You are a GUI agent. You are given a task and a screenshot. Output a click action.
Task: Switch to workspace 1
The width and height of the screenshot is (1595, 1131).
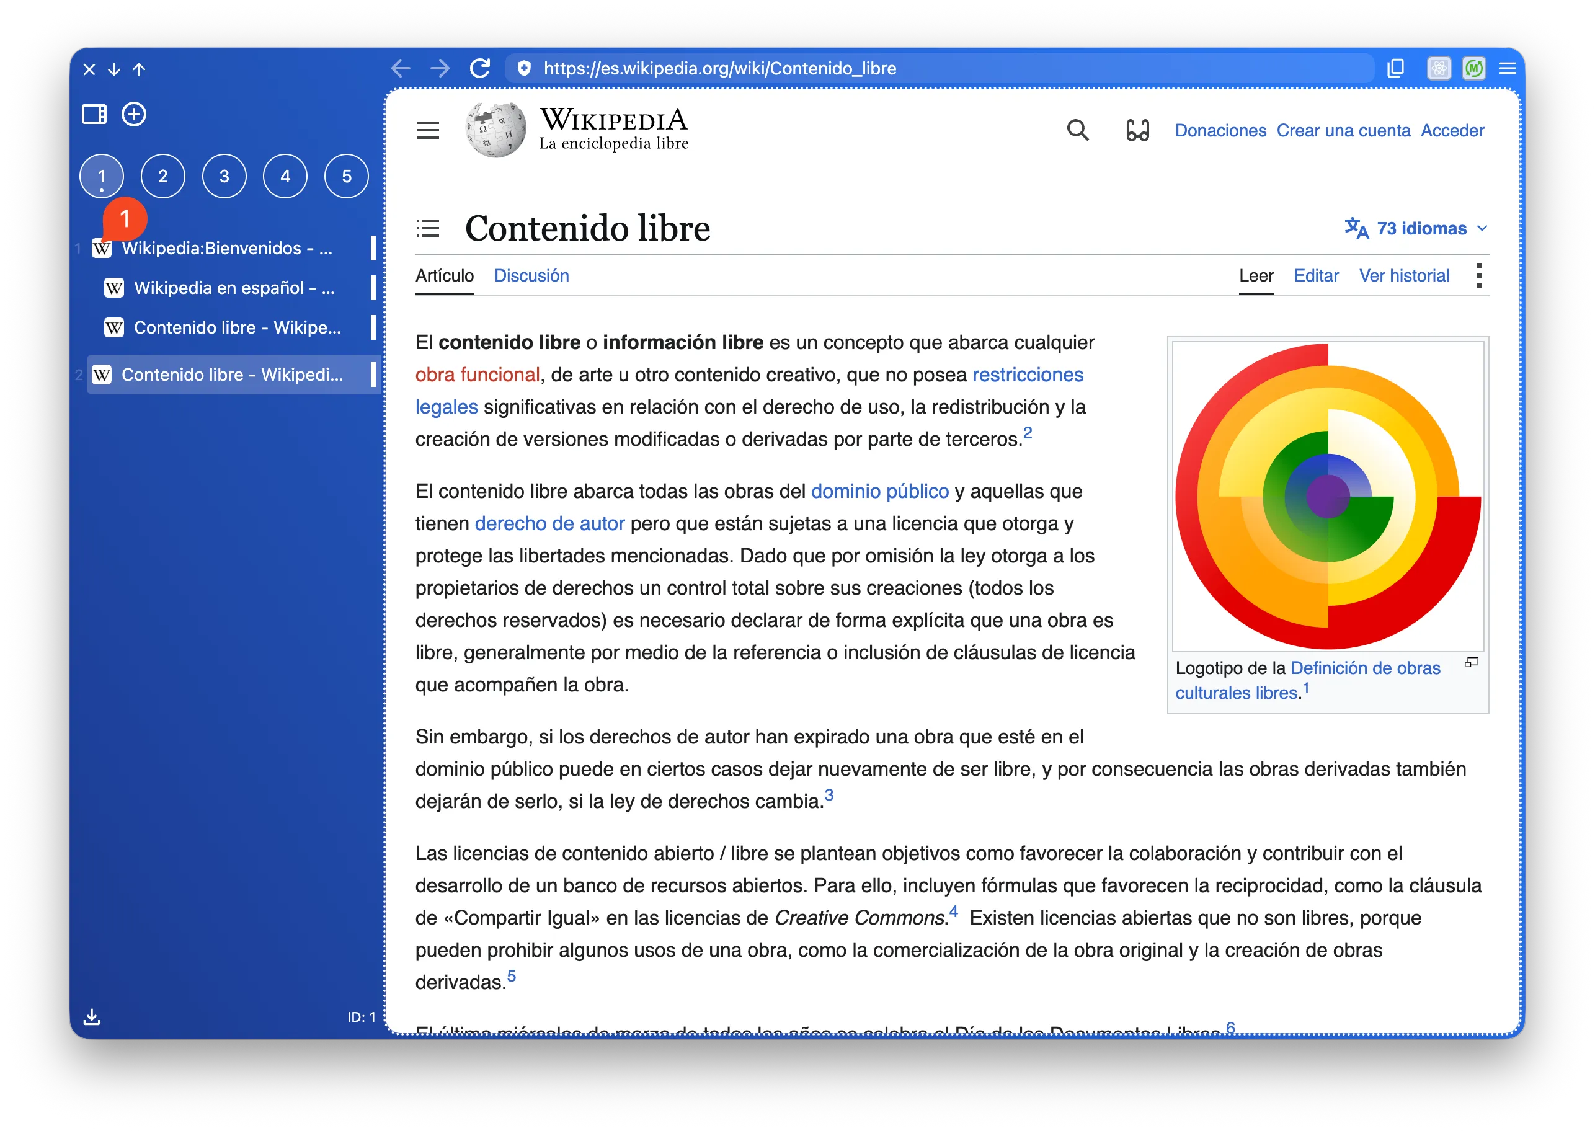(102, 176)
